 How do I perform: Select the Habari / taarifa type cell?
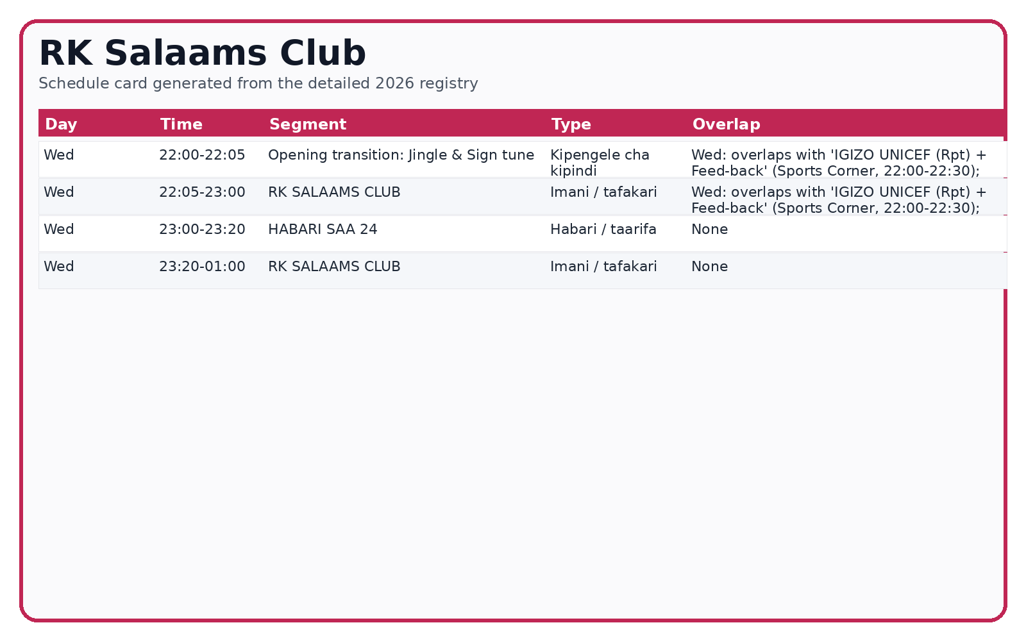coord(603,229)
